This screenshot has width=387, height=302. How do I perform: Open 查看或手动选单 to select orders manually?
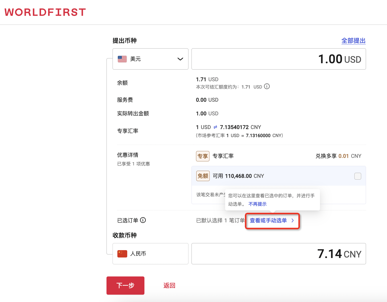[268, 220]
